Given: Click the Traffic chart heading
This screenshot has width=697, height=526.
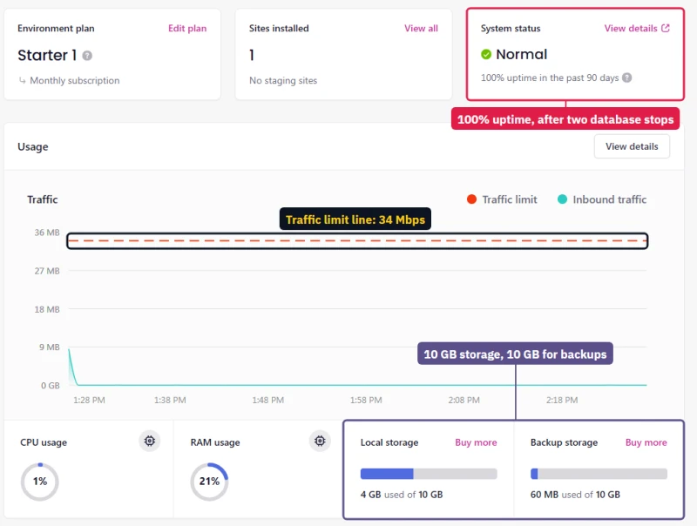Looking at the screenshot, I should pyautogui.click(x=42, y=199).
